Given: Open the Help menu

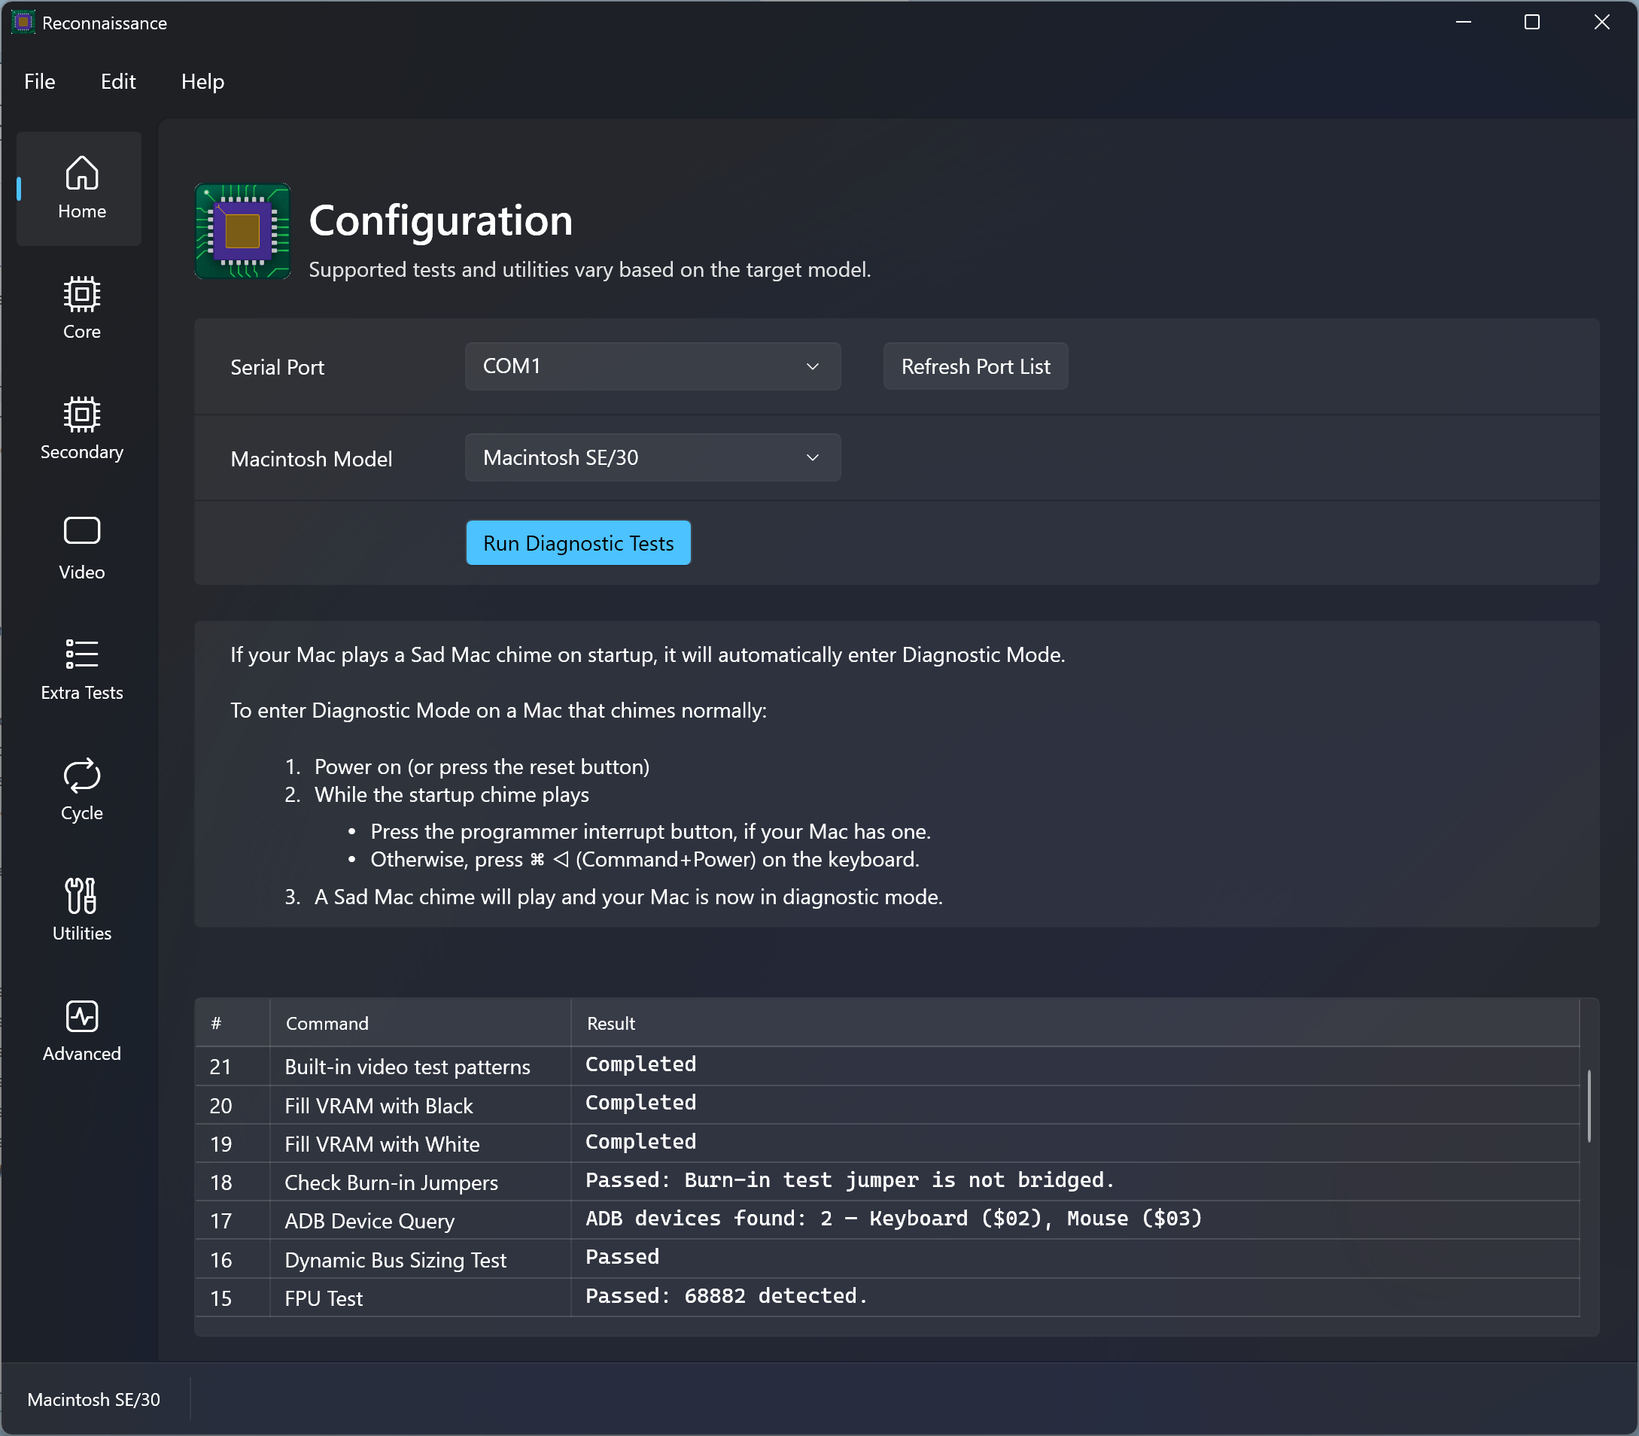Looking at the screenshot, I should (x=202, y=82).
